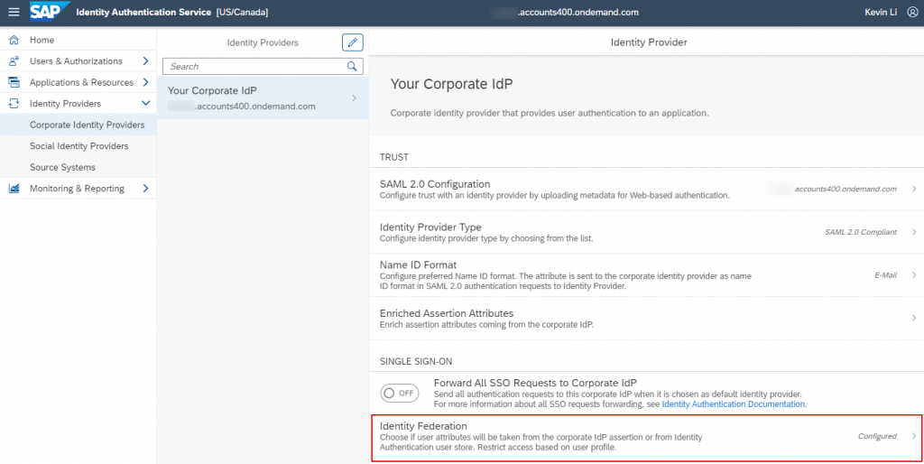Click the Search field in Identity Providers
This screenshot has height=464, width=924.
click(x=263, y=66)
